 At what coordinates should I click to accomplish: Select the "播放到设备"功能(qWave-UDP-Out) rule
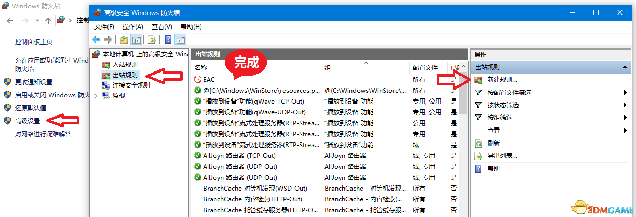(254, 112)
